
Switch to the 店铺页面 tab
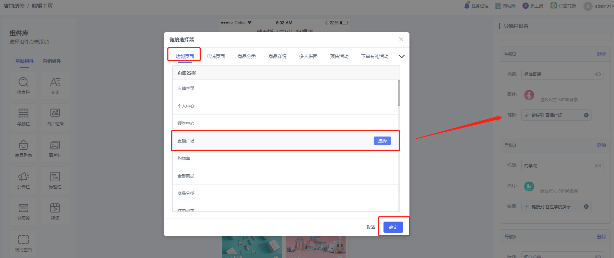pos(216,56)
